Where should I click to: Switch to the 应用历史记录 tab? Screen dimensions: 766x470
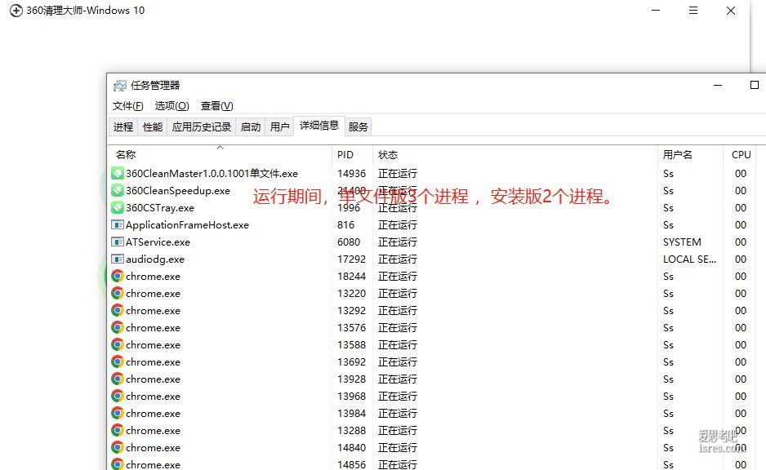tap(201, 127)
